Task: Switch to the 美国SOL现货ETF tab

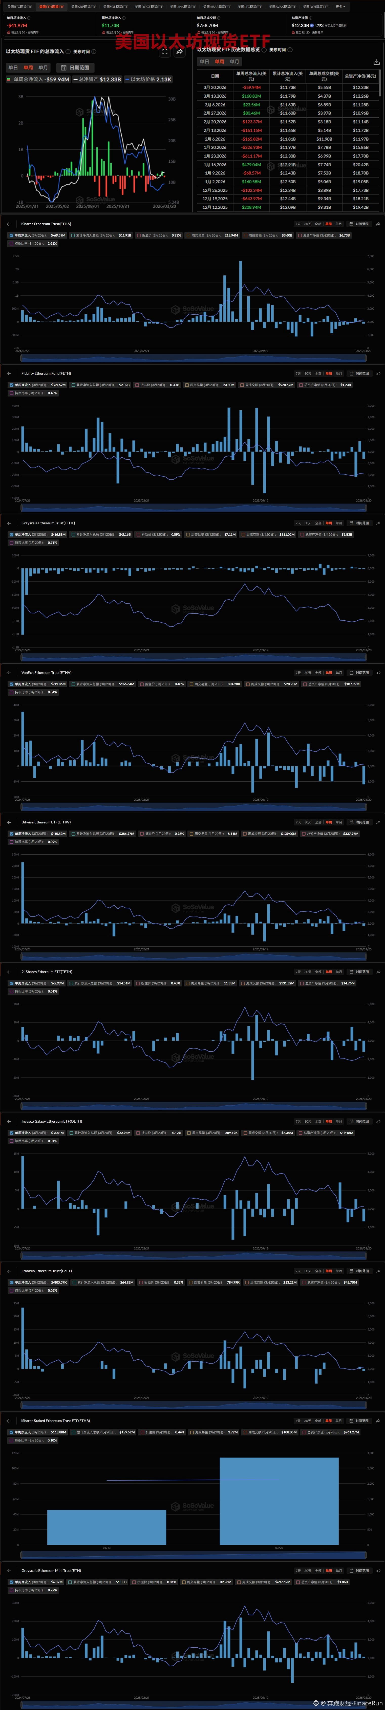Action: pyautogui.click(x=115, y=7)
